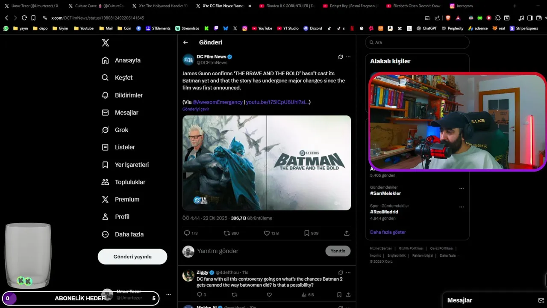Reply to the post via the 173 comments icon
This screenshot has height=308, width=547.
pos(191,233)
